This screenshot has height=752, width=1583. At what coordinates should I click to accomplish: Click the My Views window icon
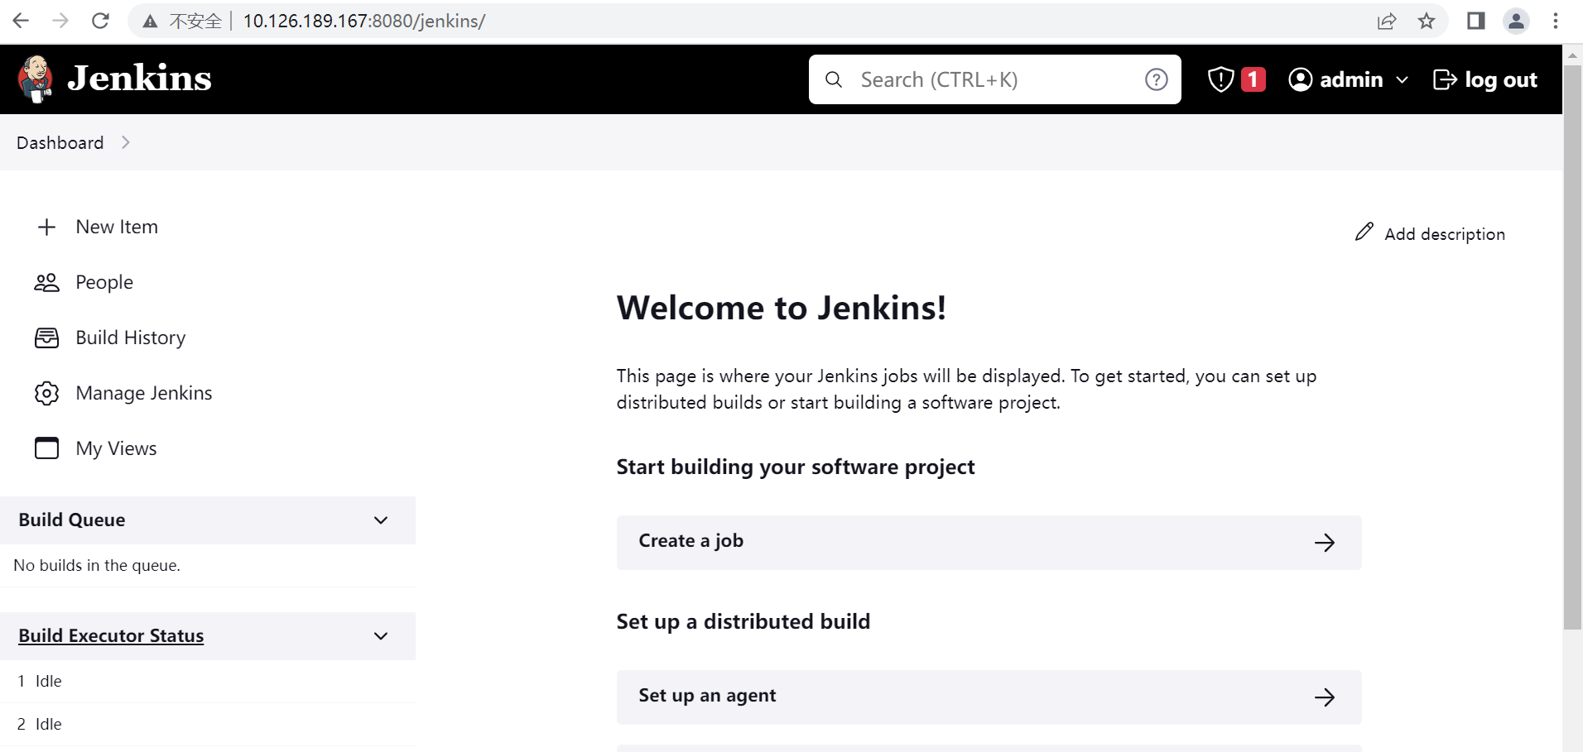click(47, 448)
